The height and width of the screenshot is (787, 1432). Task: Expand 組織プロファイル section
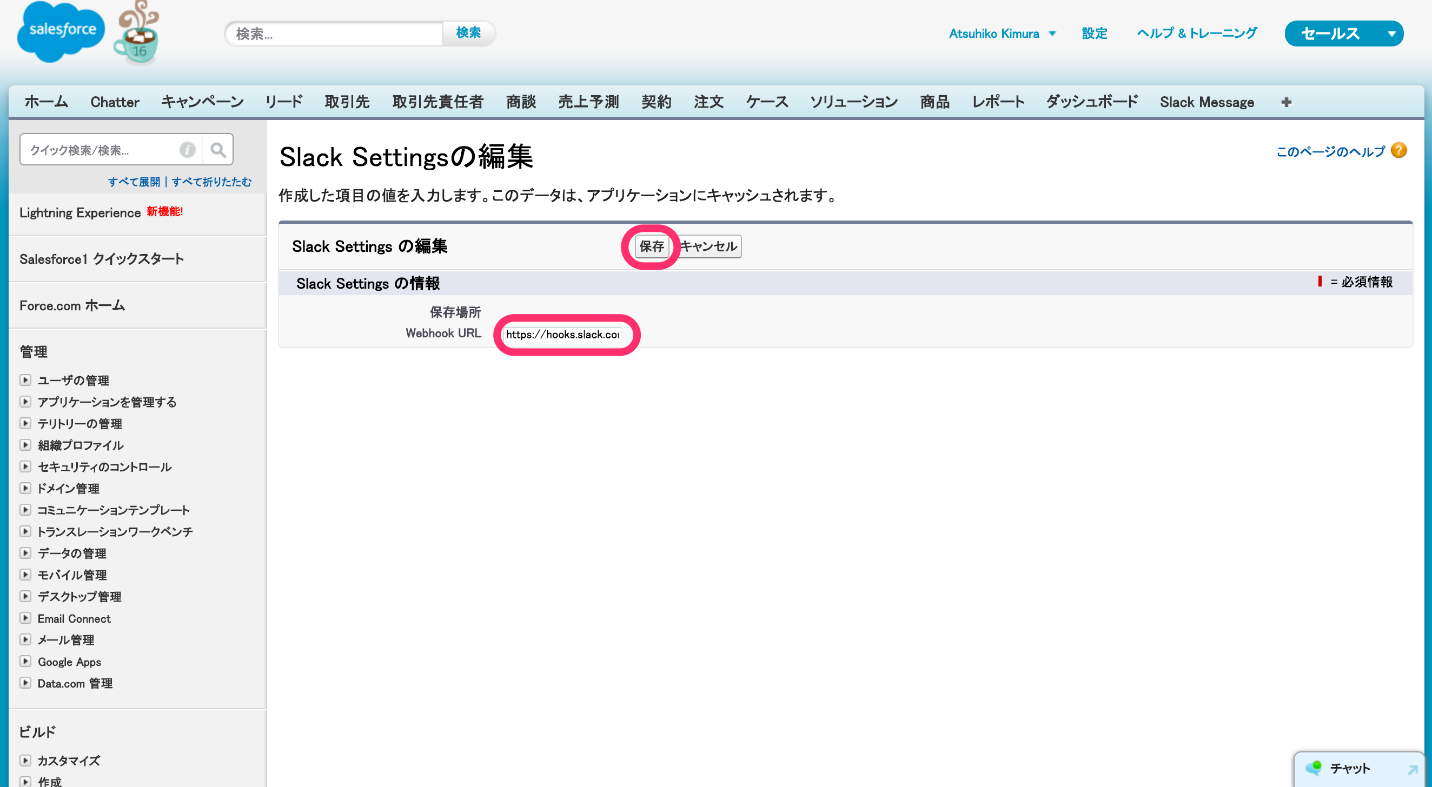[x=25, y=445]
